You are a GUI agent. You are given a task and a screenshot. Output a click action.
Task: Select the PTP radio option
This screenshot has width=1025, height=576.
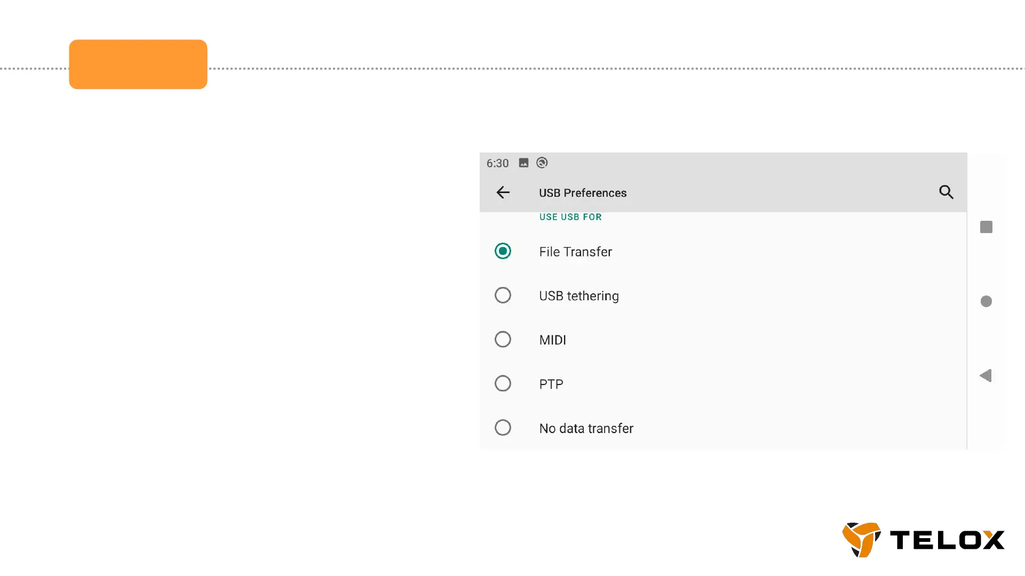pyautogui.click(x=503, y=383)
